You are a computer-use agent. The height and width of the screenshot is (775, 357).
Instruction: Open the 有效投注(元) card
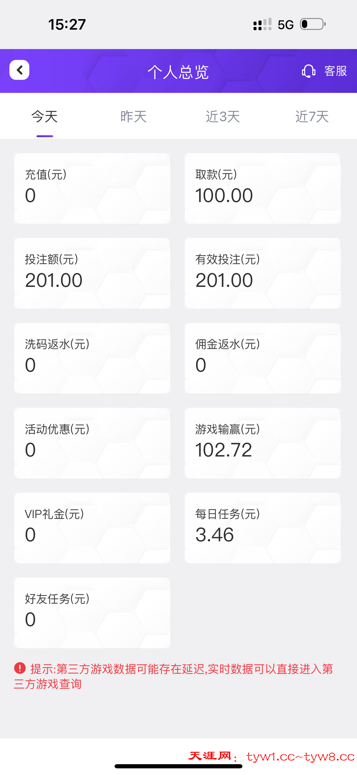point(263,273)
